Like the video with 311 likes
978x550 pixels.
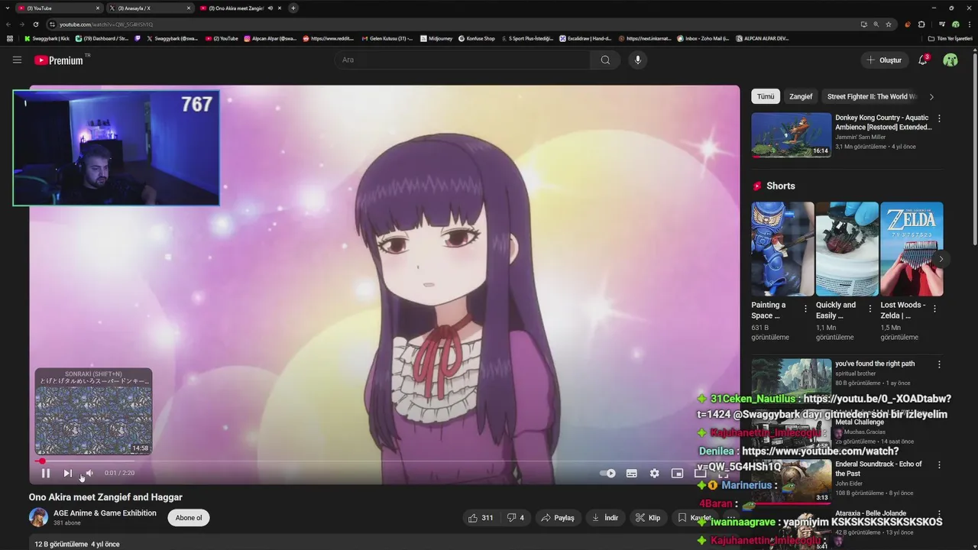coord(481,518)
